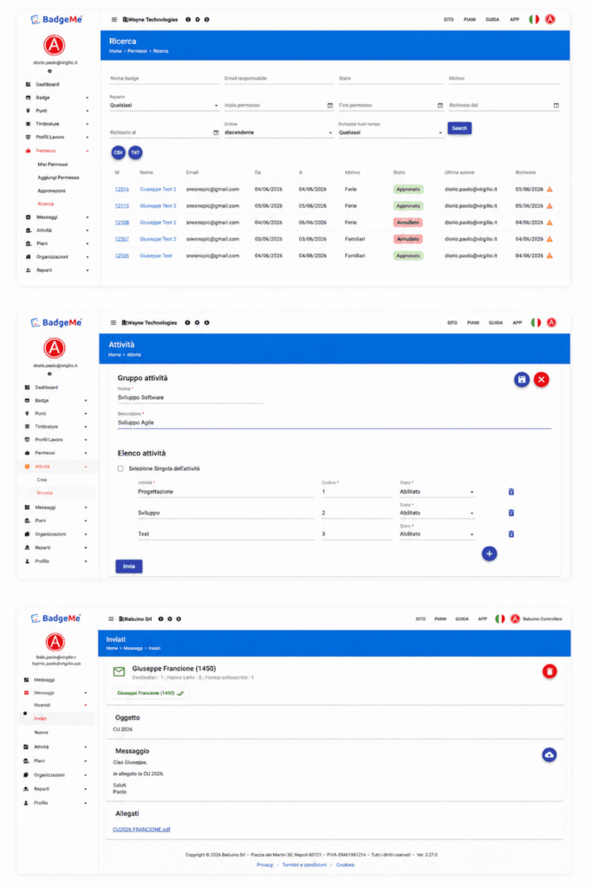Screen dimensions: 592x887
Task: Cancel Gruppo attività with red X icon
Action: click(x=542, y=379)
